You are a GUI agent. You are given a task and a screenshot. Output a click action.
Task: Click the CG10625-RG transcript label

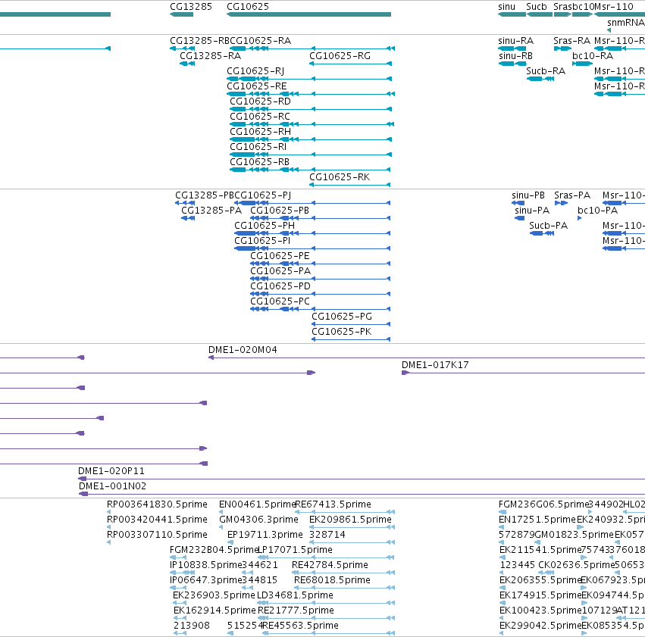pyautogui.click(x=340, y=56)
